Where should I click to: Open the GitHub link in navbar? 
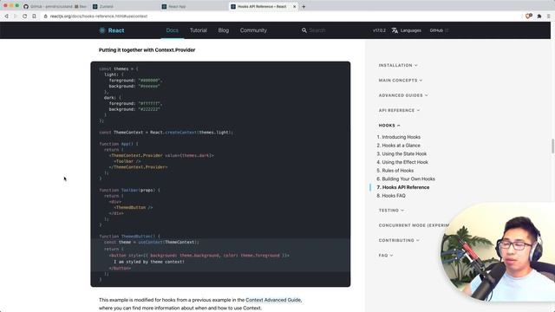(436, 30)
